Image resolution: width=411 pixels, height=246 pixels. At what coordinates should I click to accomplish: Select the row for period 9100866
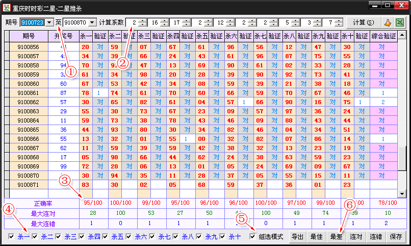(x=28, y=138)
